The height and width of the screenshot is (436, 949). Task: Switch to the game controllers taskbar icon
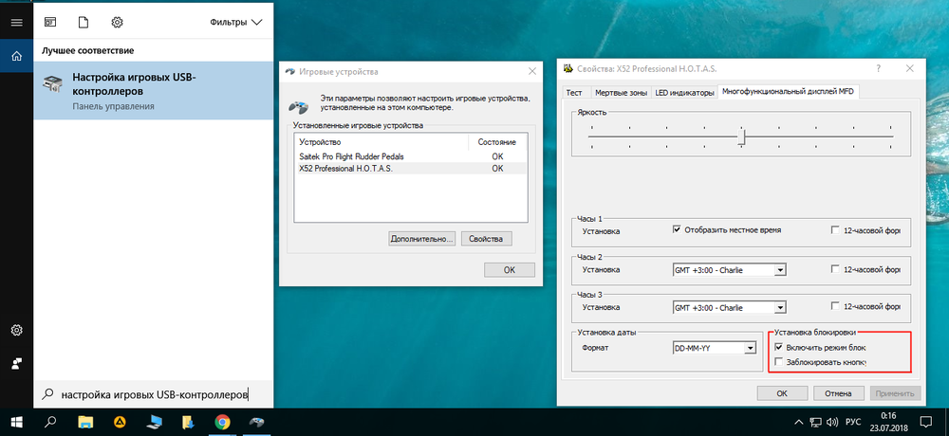pos(256,422)
